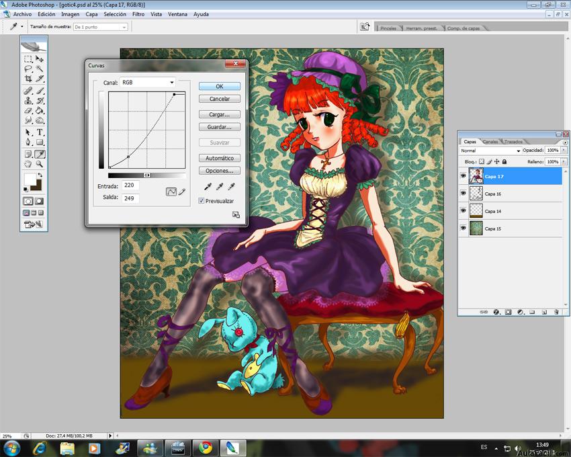Select the Eyedropper tool in toolbox

[x=40, y=154]
